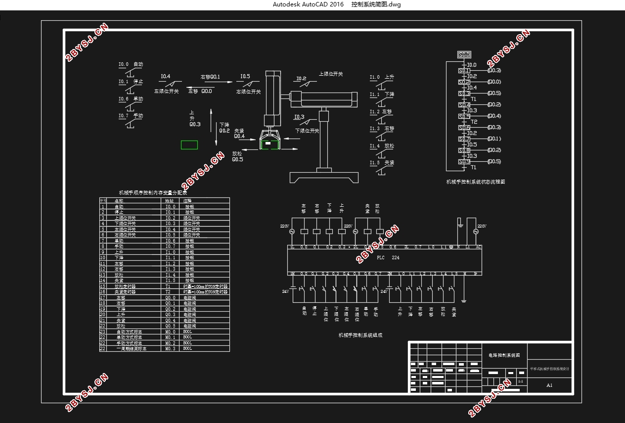Select the AC terminal on PLC top row
The image size is (625, 423).
pos(478,247)
